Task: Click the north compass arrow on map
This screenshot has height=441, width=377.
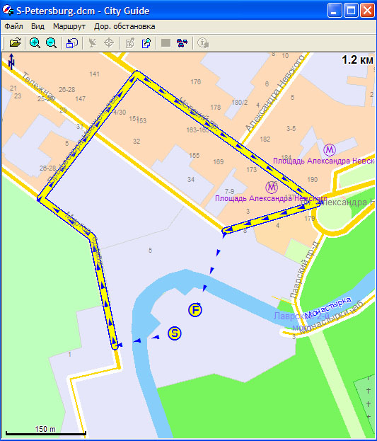Action: coord(11,62)
